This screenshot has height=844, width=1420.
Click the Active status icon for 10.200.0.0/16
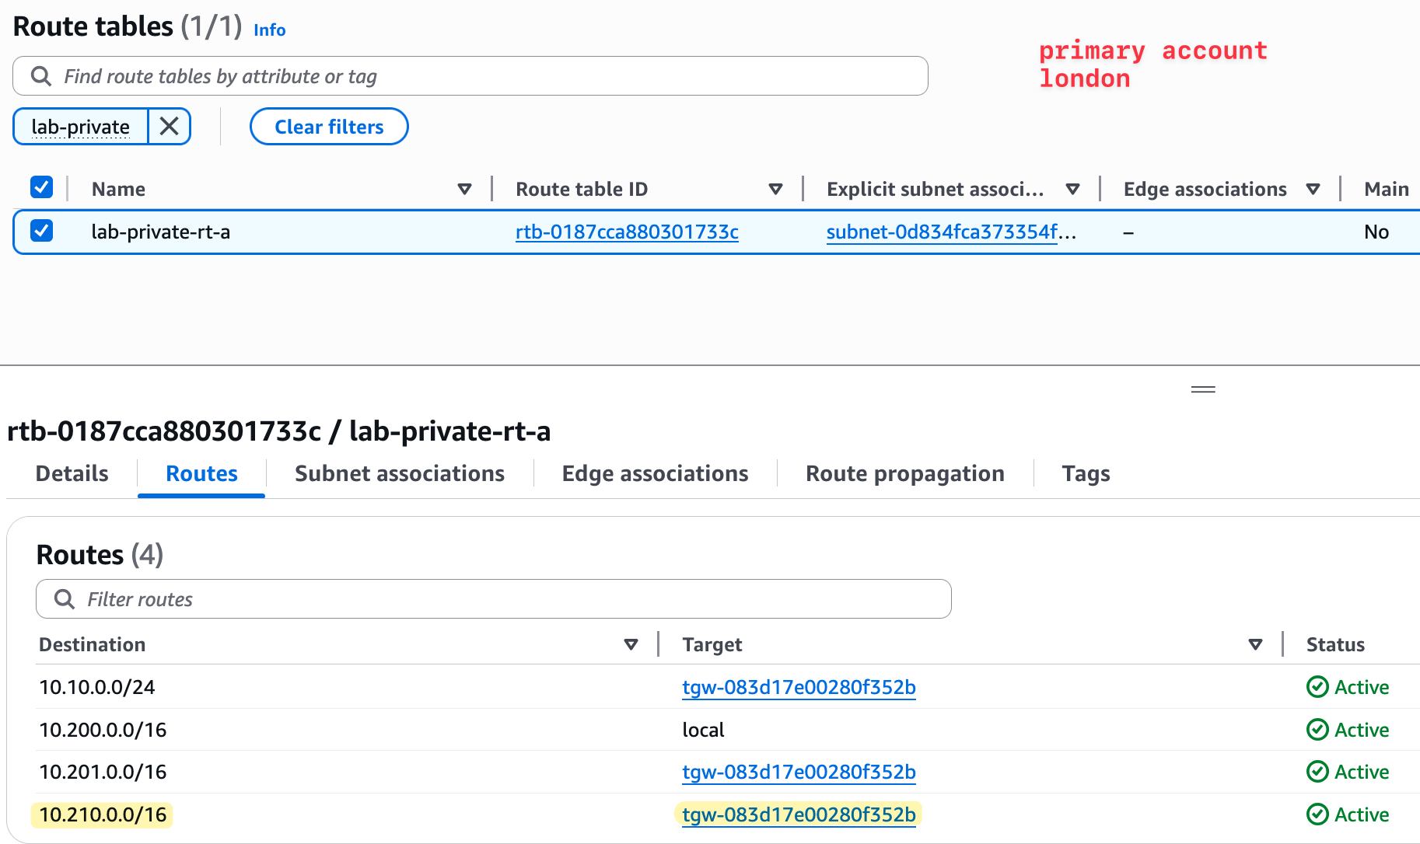[x=1317, y=730]
